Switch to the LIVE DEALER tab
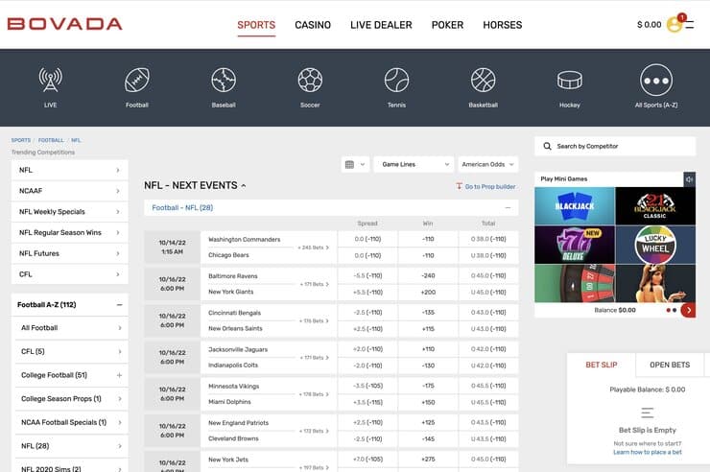This screenshot has height=472, width=710. (x=381, y=25)
